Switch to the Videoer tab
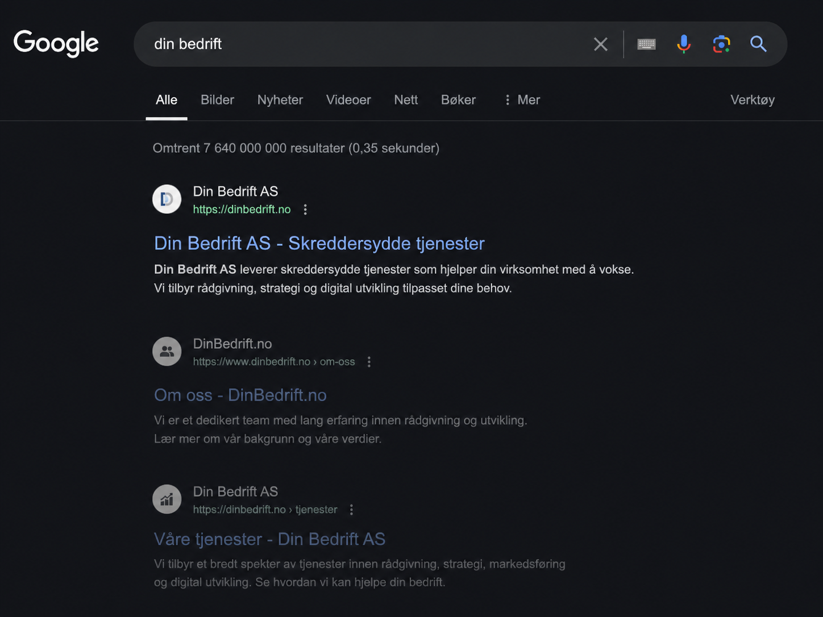The width and height of the screenshot is (823, 617). coord(348,100)
